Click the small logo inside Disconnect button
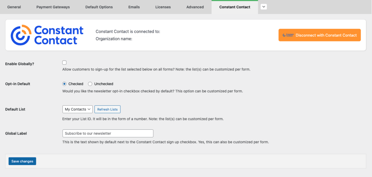This screenshot has height=177, width=372. tap(288, 35)
